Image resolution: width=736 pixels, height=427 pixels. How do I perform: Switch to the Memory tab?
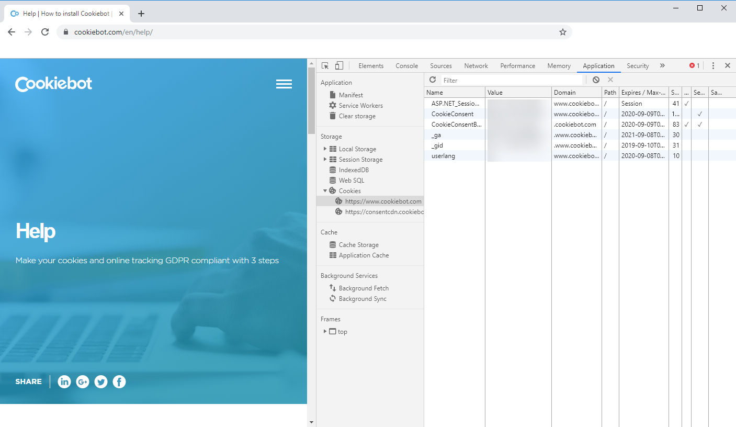point(559,66)
